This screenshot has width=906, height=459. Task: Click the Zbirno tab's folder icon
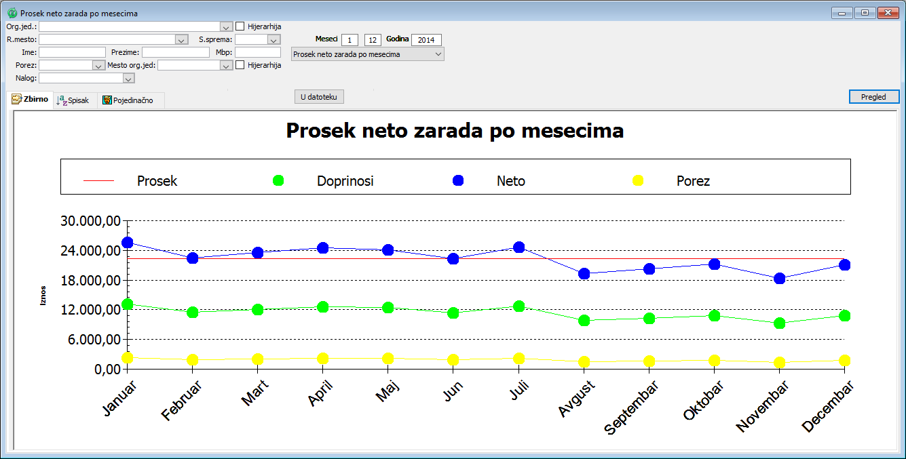pos(17,99)
